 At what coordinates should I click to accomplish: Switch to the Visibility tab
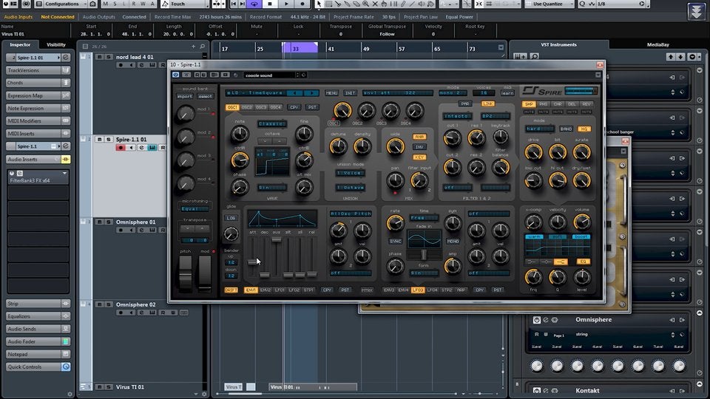click(x=56, y=45)
